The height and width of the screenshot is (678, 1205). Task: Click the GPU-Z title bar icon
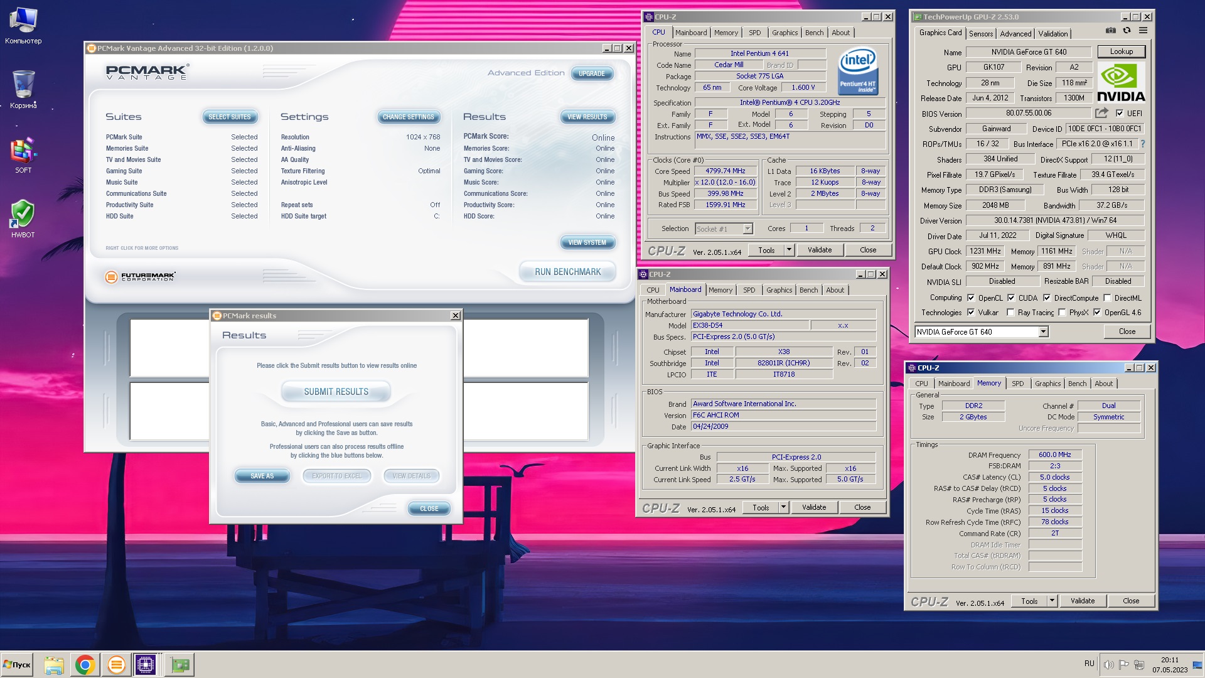917,17
